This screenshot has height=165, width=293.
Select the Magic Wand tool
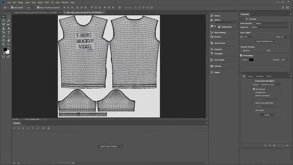tap(9, 21)
